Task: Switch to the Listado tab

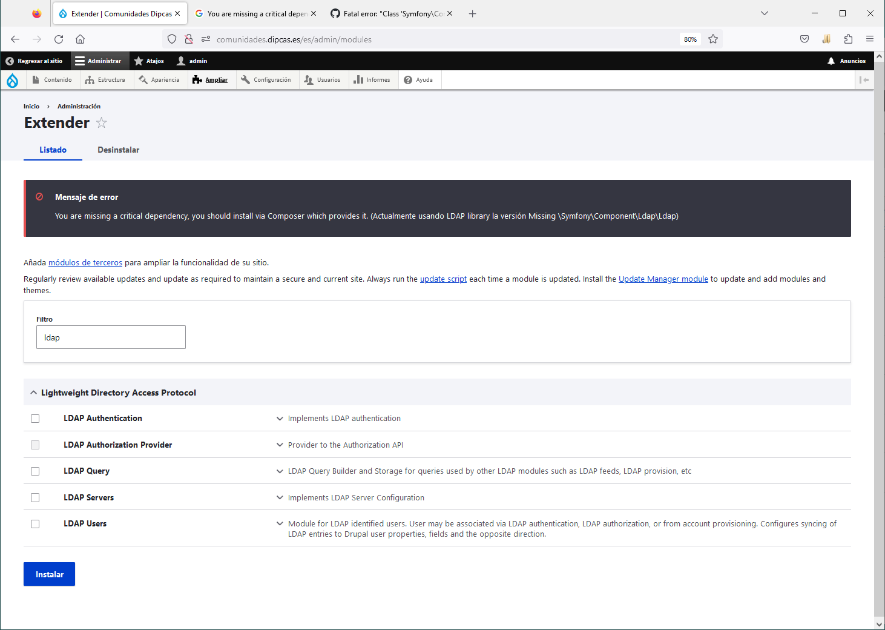Action: 53,150
